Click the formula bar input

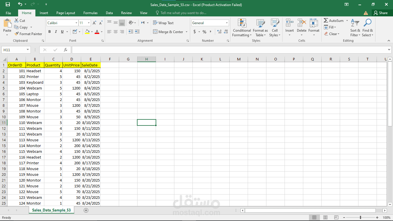coord(229,50)
